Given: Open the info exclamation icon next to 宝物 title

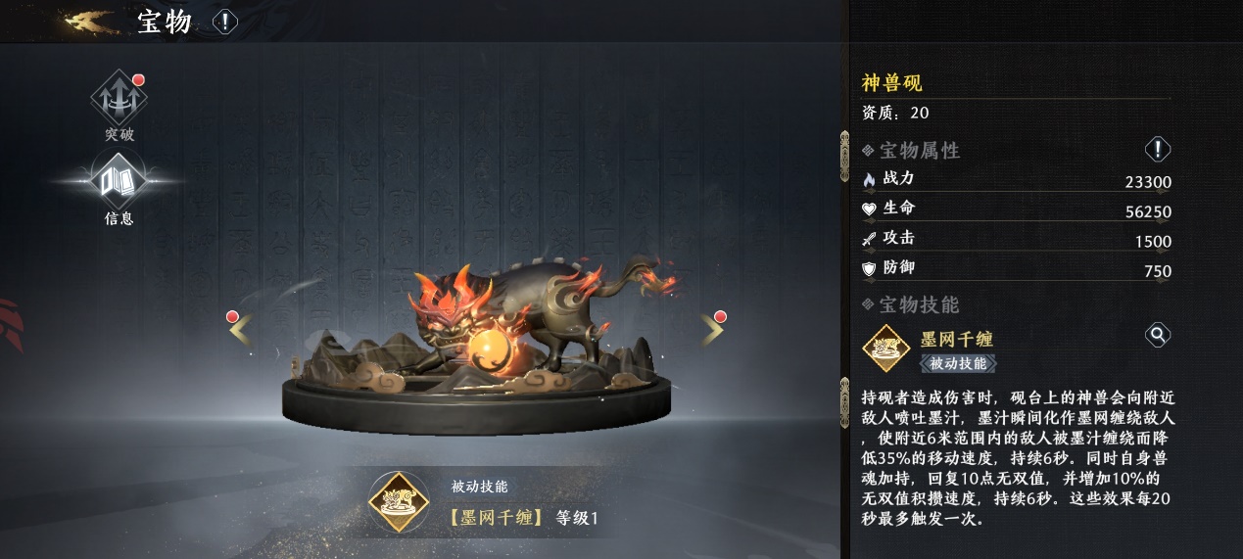Looking at the screenshot, I should point(225,21).
